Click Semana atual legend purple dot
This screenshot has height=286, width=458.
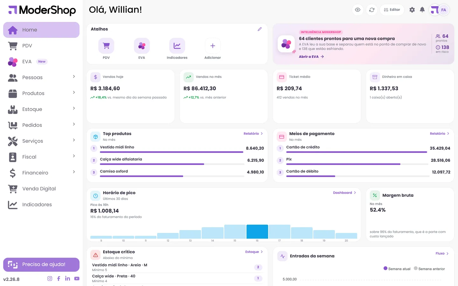coord(385,268)
